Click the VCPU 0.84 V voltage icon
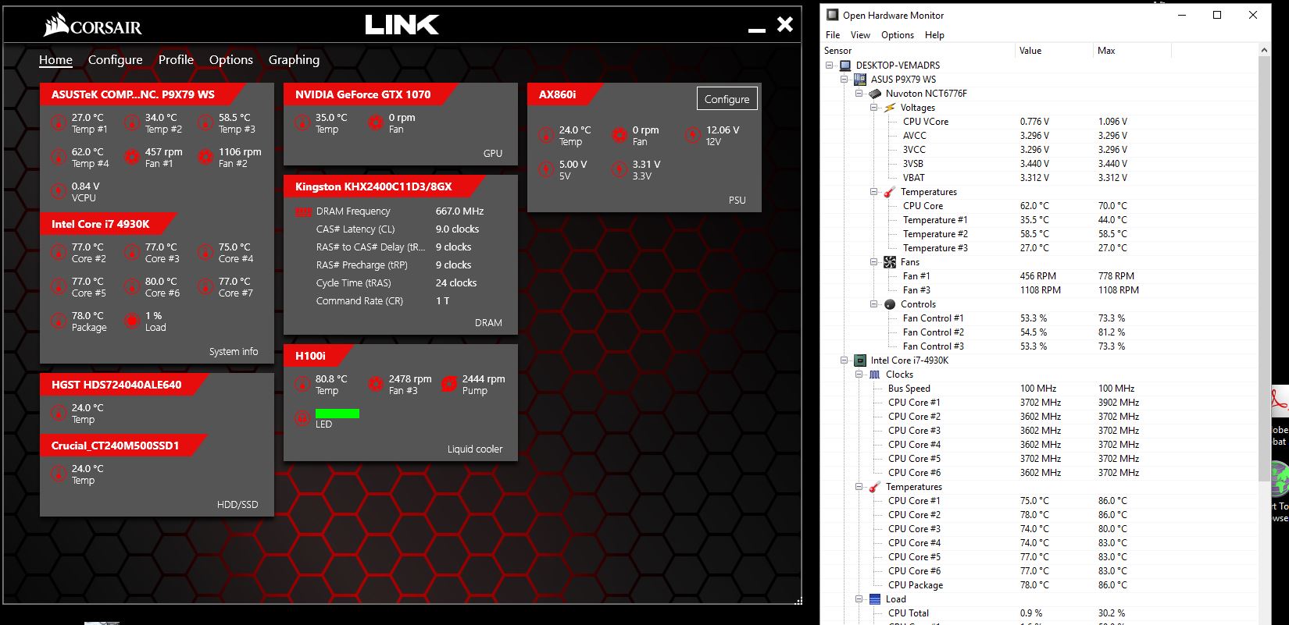Image resolution: width=1289 pixels, height=625 pixels. 59,191
